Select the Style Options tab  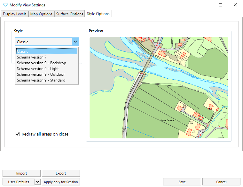98,14
